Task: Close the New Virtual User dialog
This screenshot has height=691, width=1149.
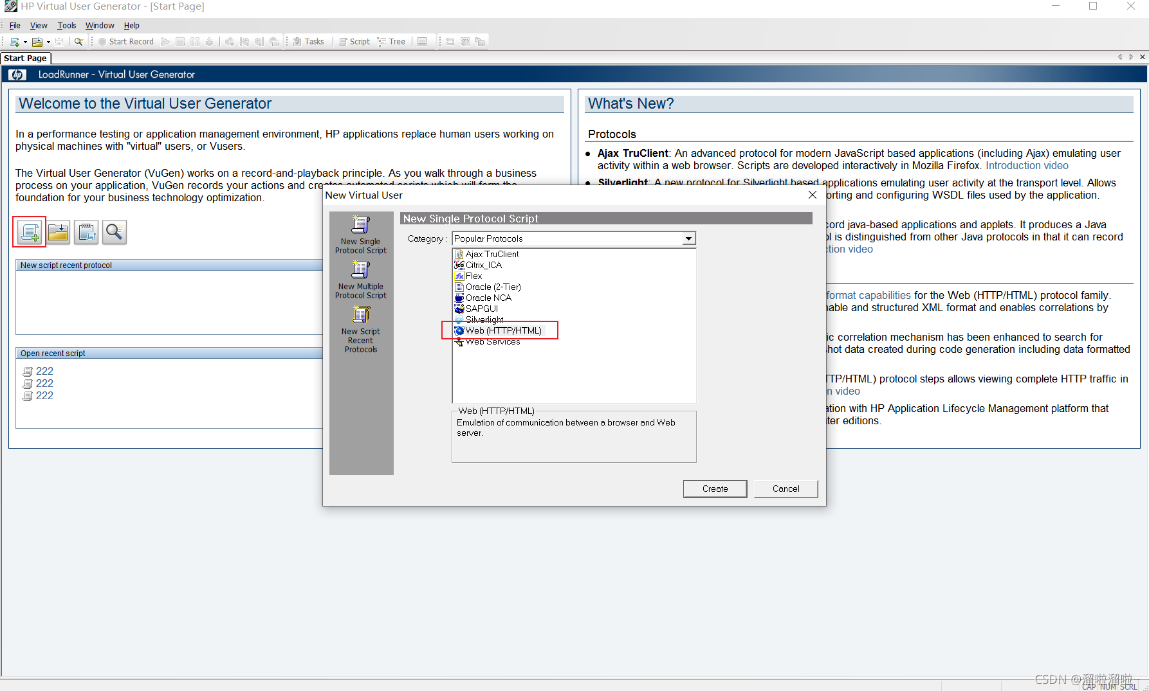Action: click(x=813, y=195)
